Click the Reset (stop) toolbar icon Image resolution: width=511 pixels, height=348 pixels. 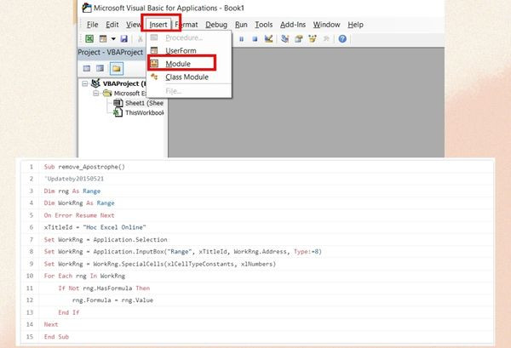[255, 39]
